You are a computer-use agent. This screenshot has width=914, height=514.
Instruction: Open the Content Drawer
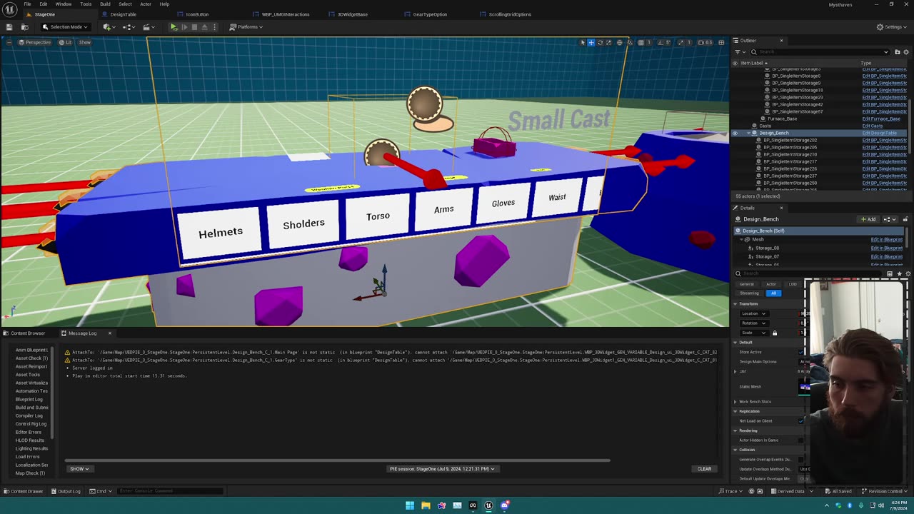[23, 491]
